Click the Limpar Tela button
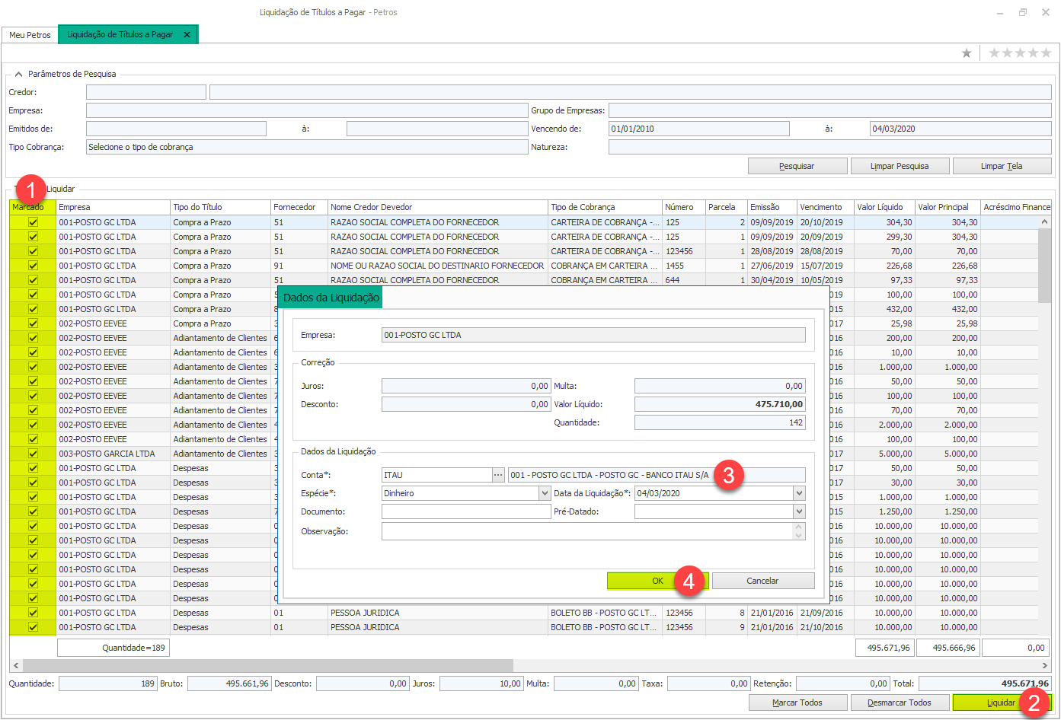Viewport: 1061px width, 720px height. click(1002, 166)
